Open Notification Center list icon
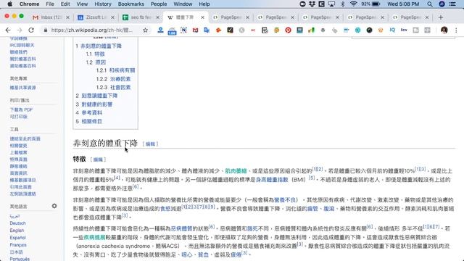 [452, 4]
